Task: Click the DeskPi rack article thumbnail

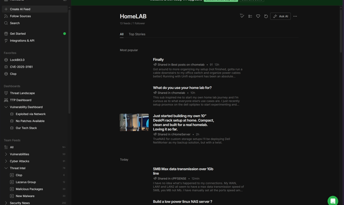Action: (134, 122)
